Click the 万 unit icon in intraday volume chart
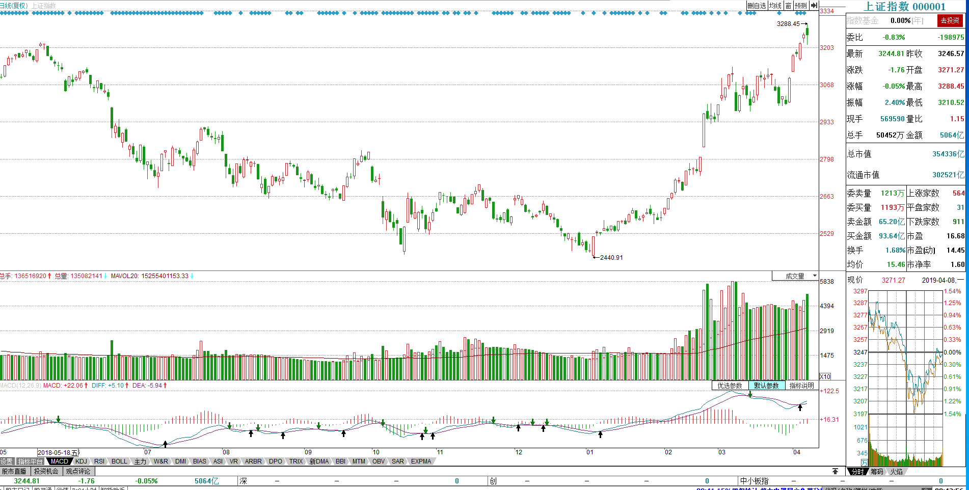 point(864,462)
